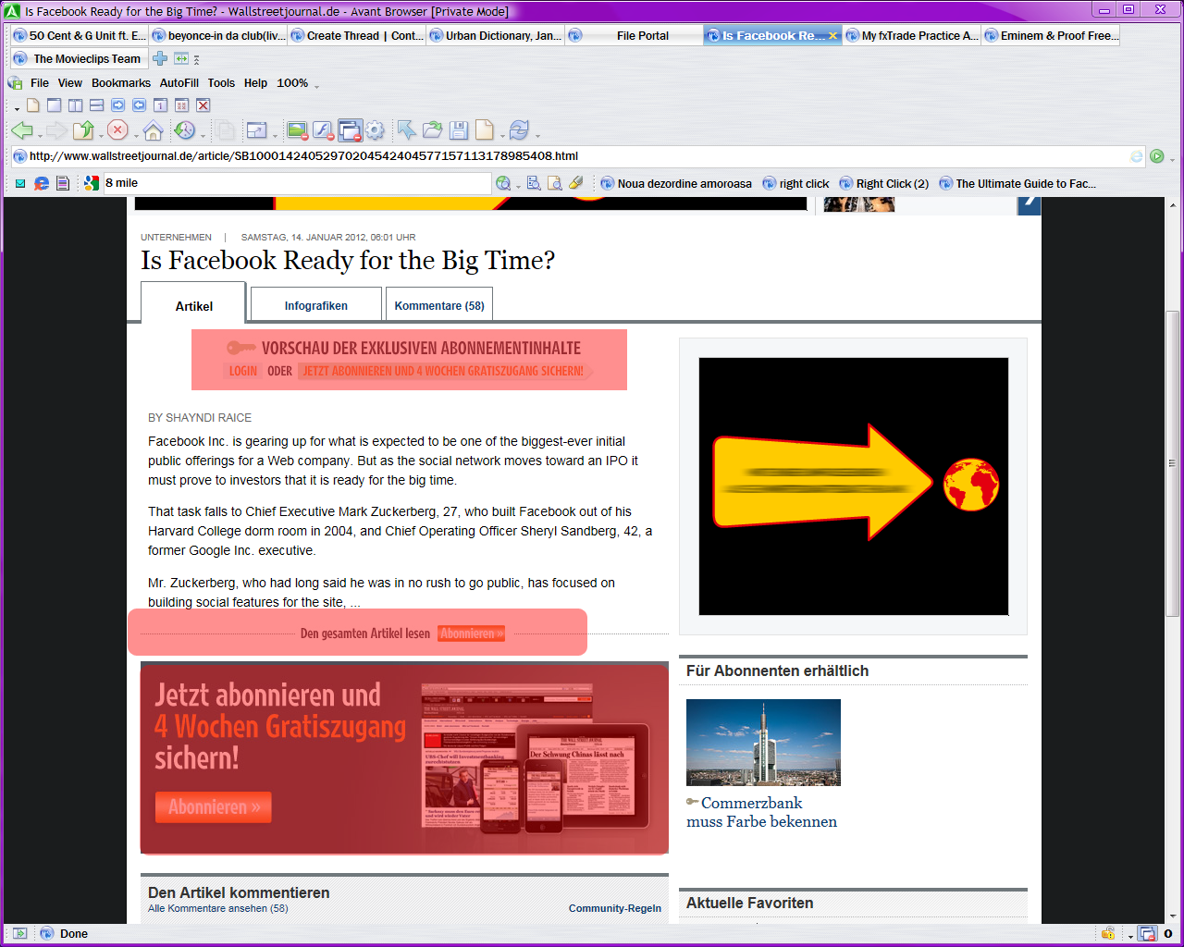The height and width of the screenshot is (947, 1184).
Task: Click the vertical page scrollbar thumb
Action: coord(1172,464)
